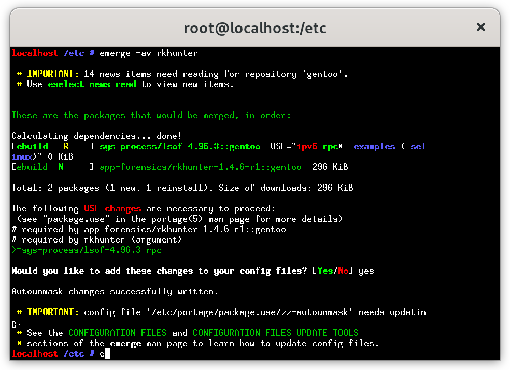Viewport: 510px width, 370px height.
Task: Click the red 'USE changes' text
Action: pyautogui.click(x=112, y=209)
